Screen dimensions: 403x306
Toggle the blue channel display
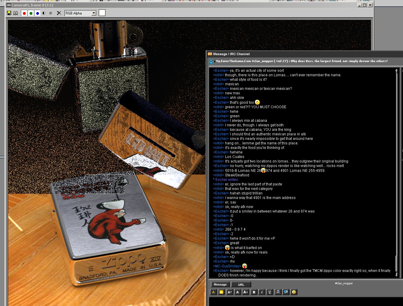[37, 13]
